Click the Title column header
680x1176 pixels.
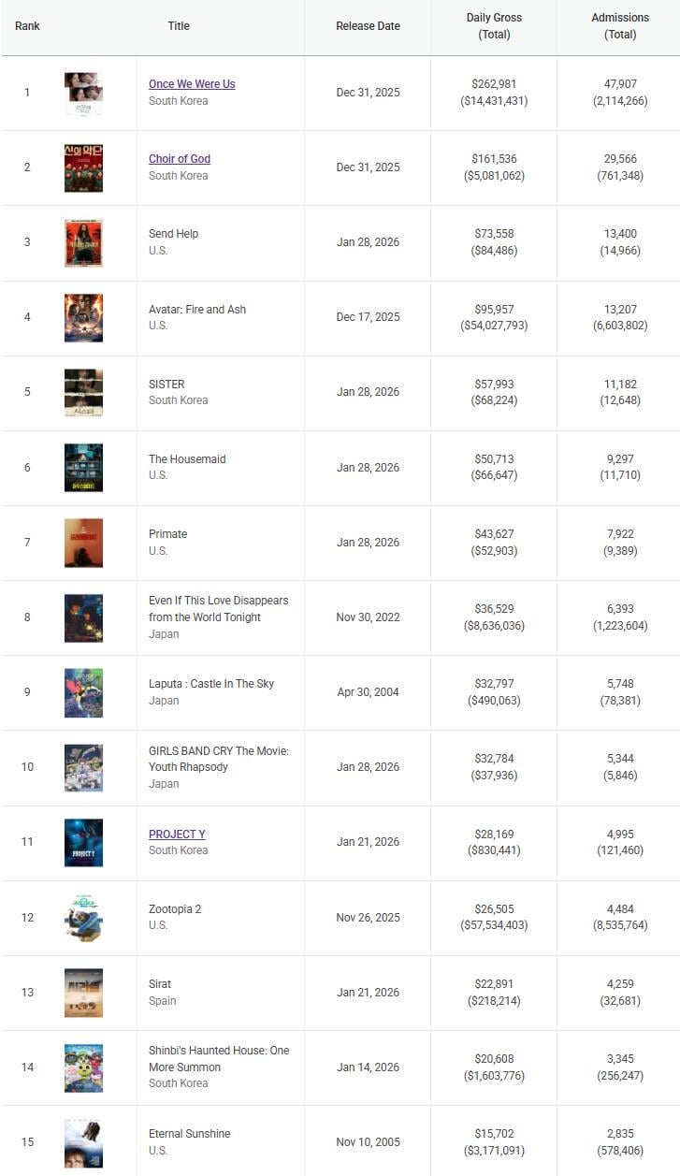click(179, 26)
